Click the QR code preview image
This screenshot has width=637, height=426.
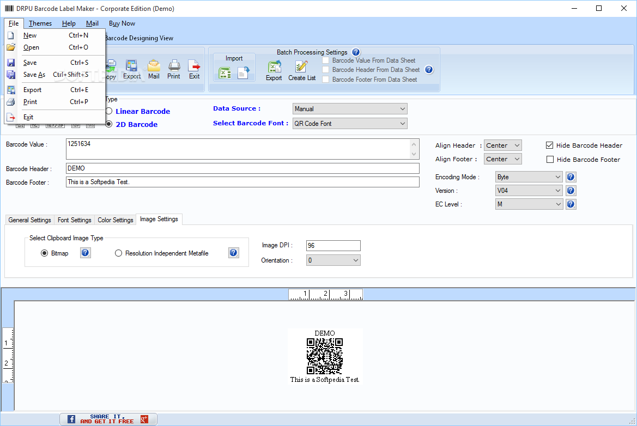point(325,356)
